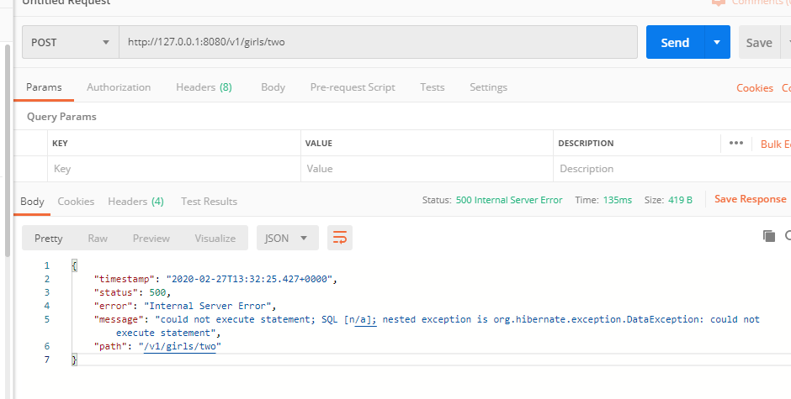Click the KEY column header
The image size is (791, 399).
click(60, 143)
